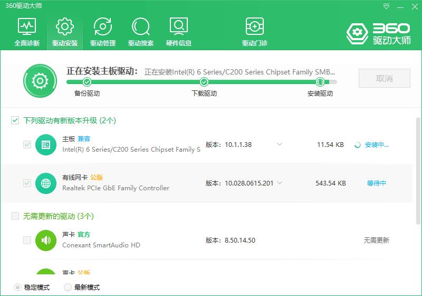Viewport: 422px width, 296px height.
Task: Switch to the 驱动管理 tab label
Action: [x=103, y=43]
